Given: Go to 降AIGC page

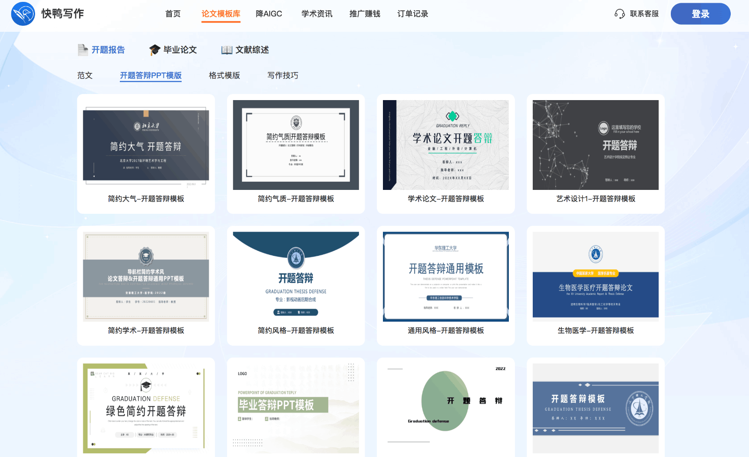Looking at the screenshot, I should coord(269,14).
